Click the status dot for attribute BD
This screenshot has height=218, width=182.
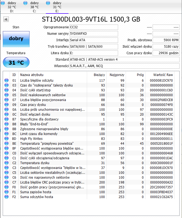coord(6,139)
